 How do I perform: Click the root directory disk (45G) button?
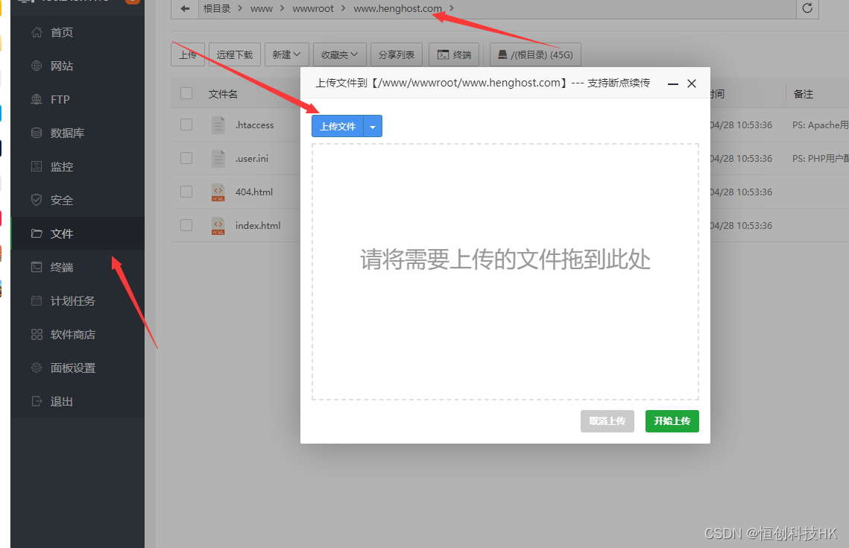534,54
